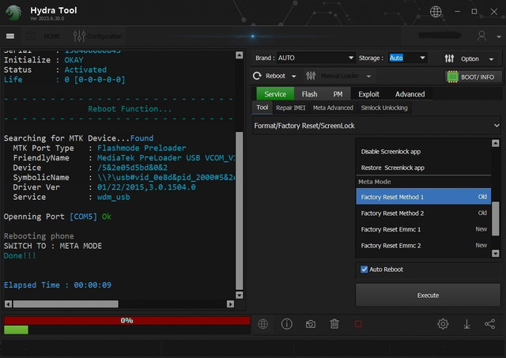
Task: Click the green secondary progress bar
Action: coord(16,330)
